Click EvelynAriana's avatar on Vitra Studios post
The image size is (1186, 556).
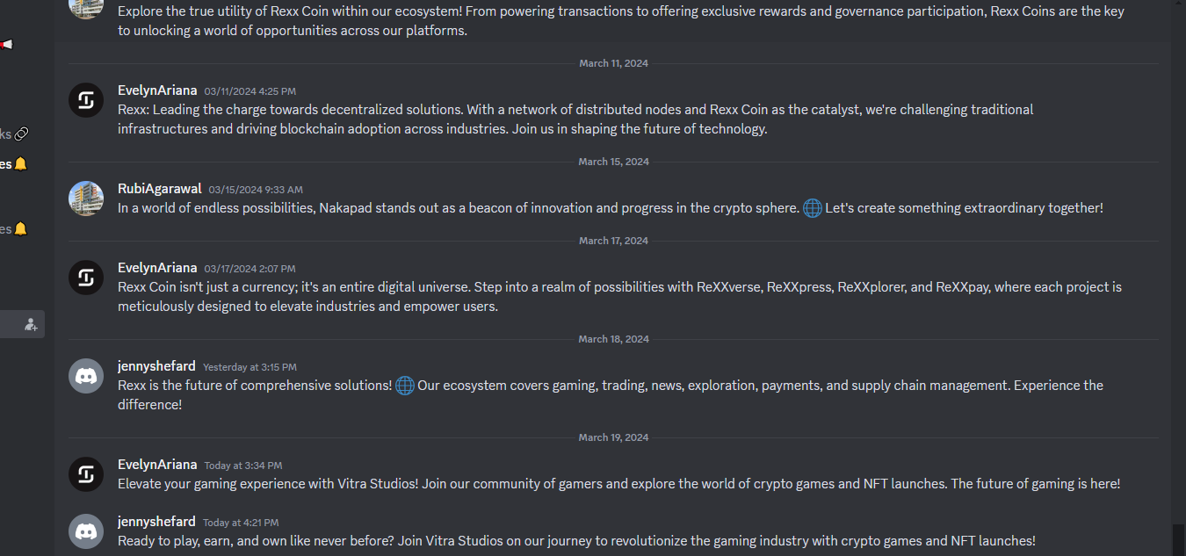pyautogui.click(x=86, y=474)
